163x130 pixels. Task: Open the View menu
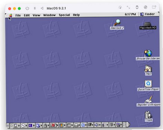37,15
